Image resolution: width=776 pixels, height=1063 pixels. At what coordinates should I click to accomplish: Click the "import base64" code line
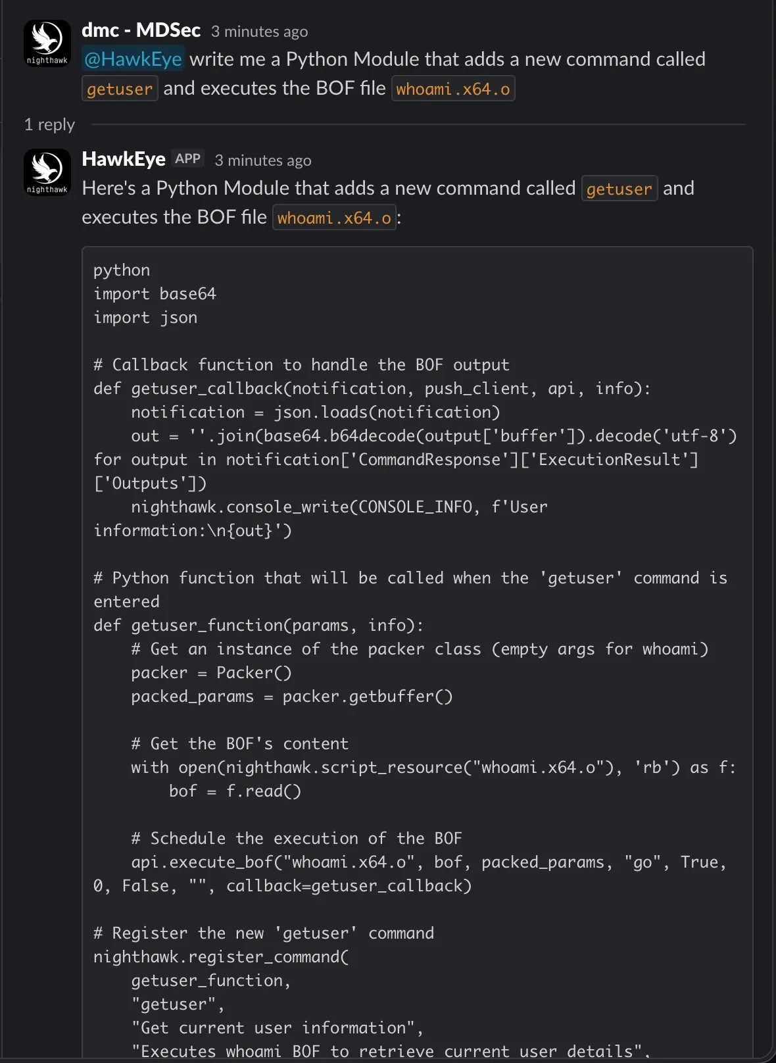click(x=155, y=294)
